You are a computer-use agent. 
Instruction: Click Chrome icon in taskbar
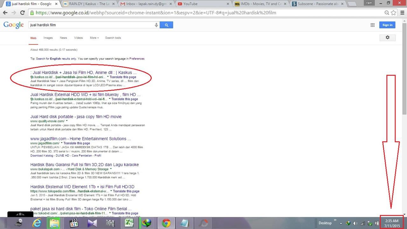pyautogui.click(x=166, y=223)
